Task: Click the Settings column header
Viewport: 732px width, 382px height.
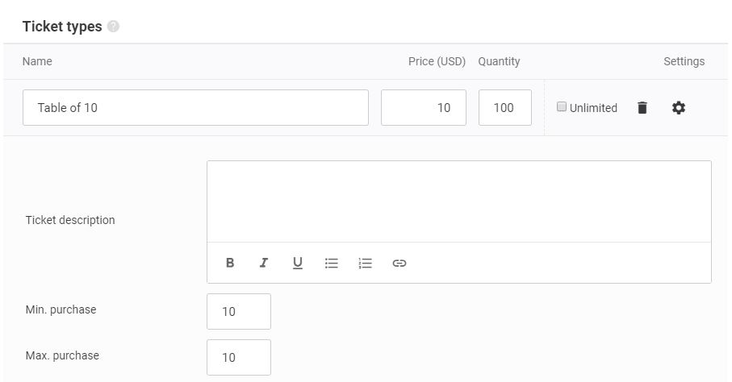Action: tap(684, 61)
